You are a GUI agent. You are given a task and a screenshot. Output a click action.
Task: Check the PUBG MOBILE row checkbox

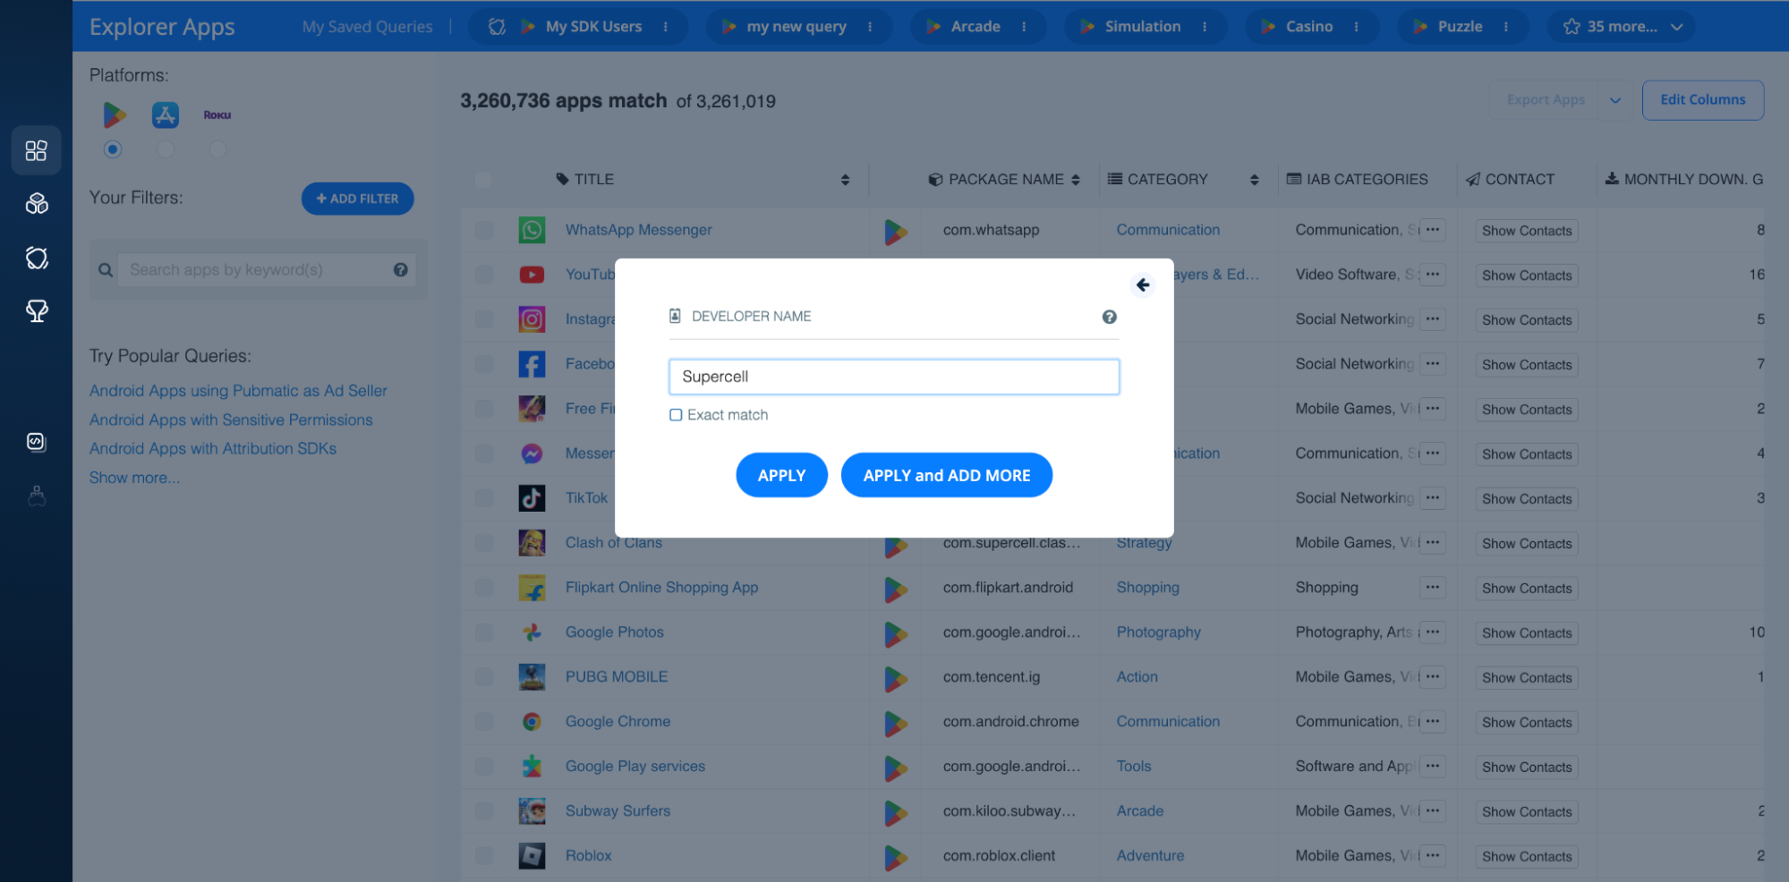pos(483,676)
